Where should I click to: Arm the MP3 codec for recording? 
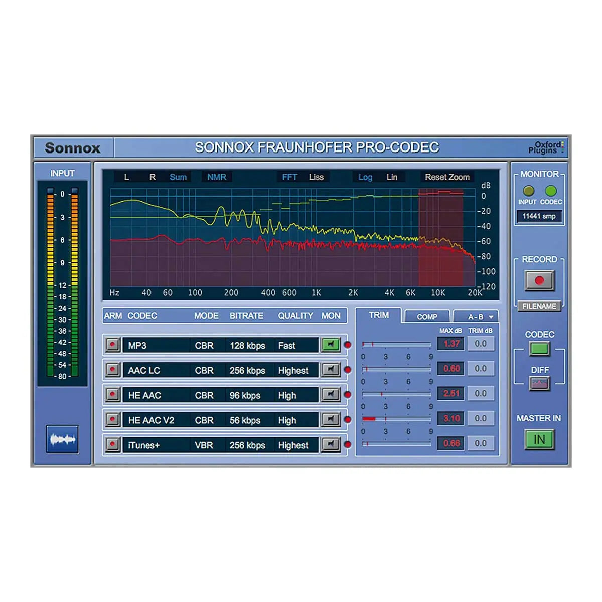click(113, 345)
